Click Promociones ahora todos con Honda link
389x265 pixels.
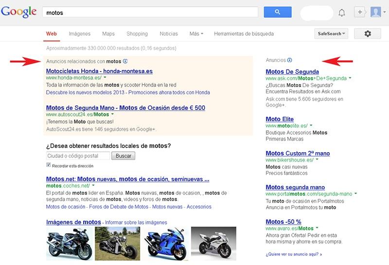click(x=169, y=92)
